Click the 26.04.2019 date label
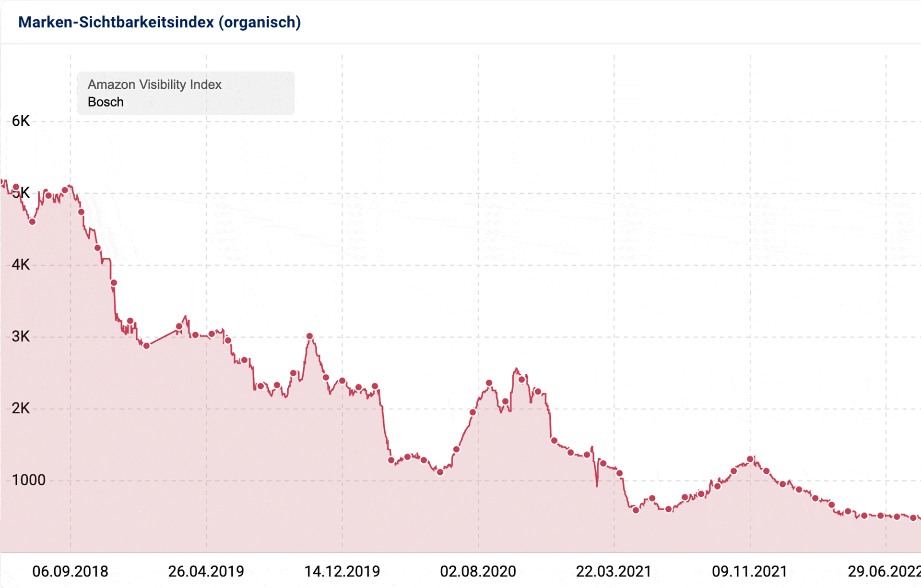Image resolution: width=921 pixels, height=588 pixels. [206, 571]
